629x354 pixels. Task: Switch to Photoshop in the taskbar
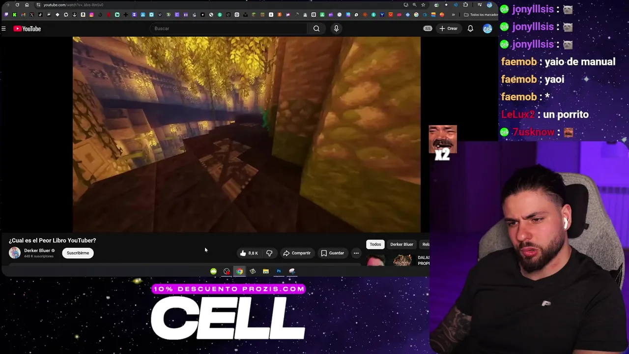[279, 271]
